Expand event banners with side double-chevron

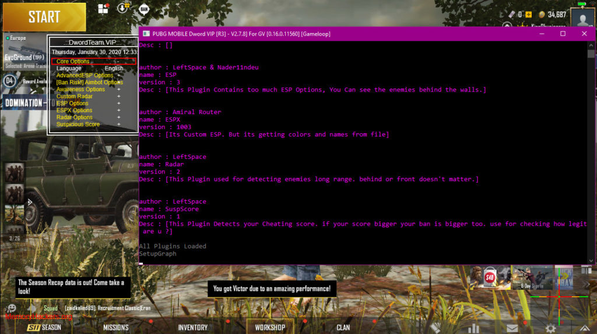pyautogui.click(x=587, y=284)
